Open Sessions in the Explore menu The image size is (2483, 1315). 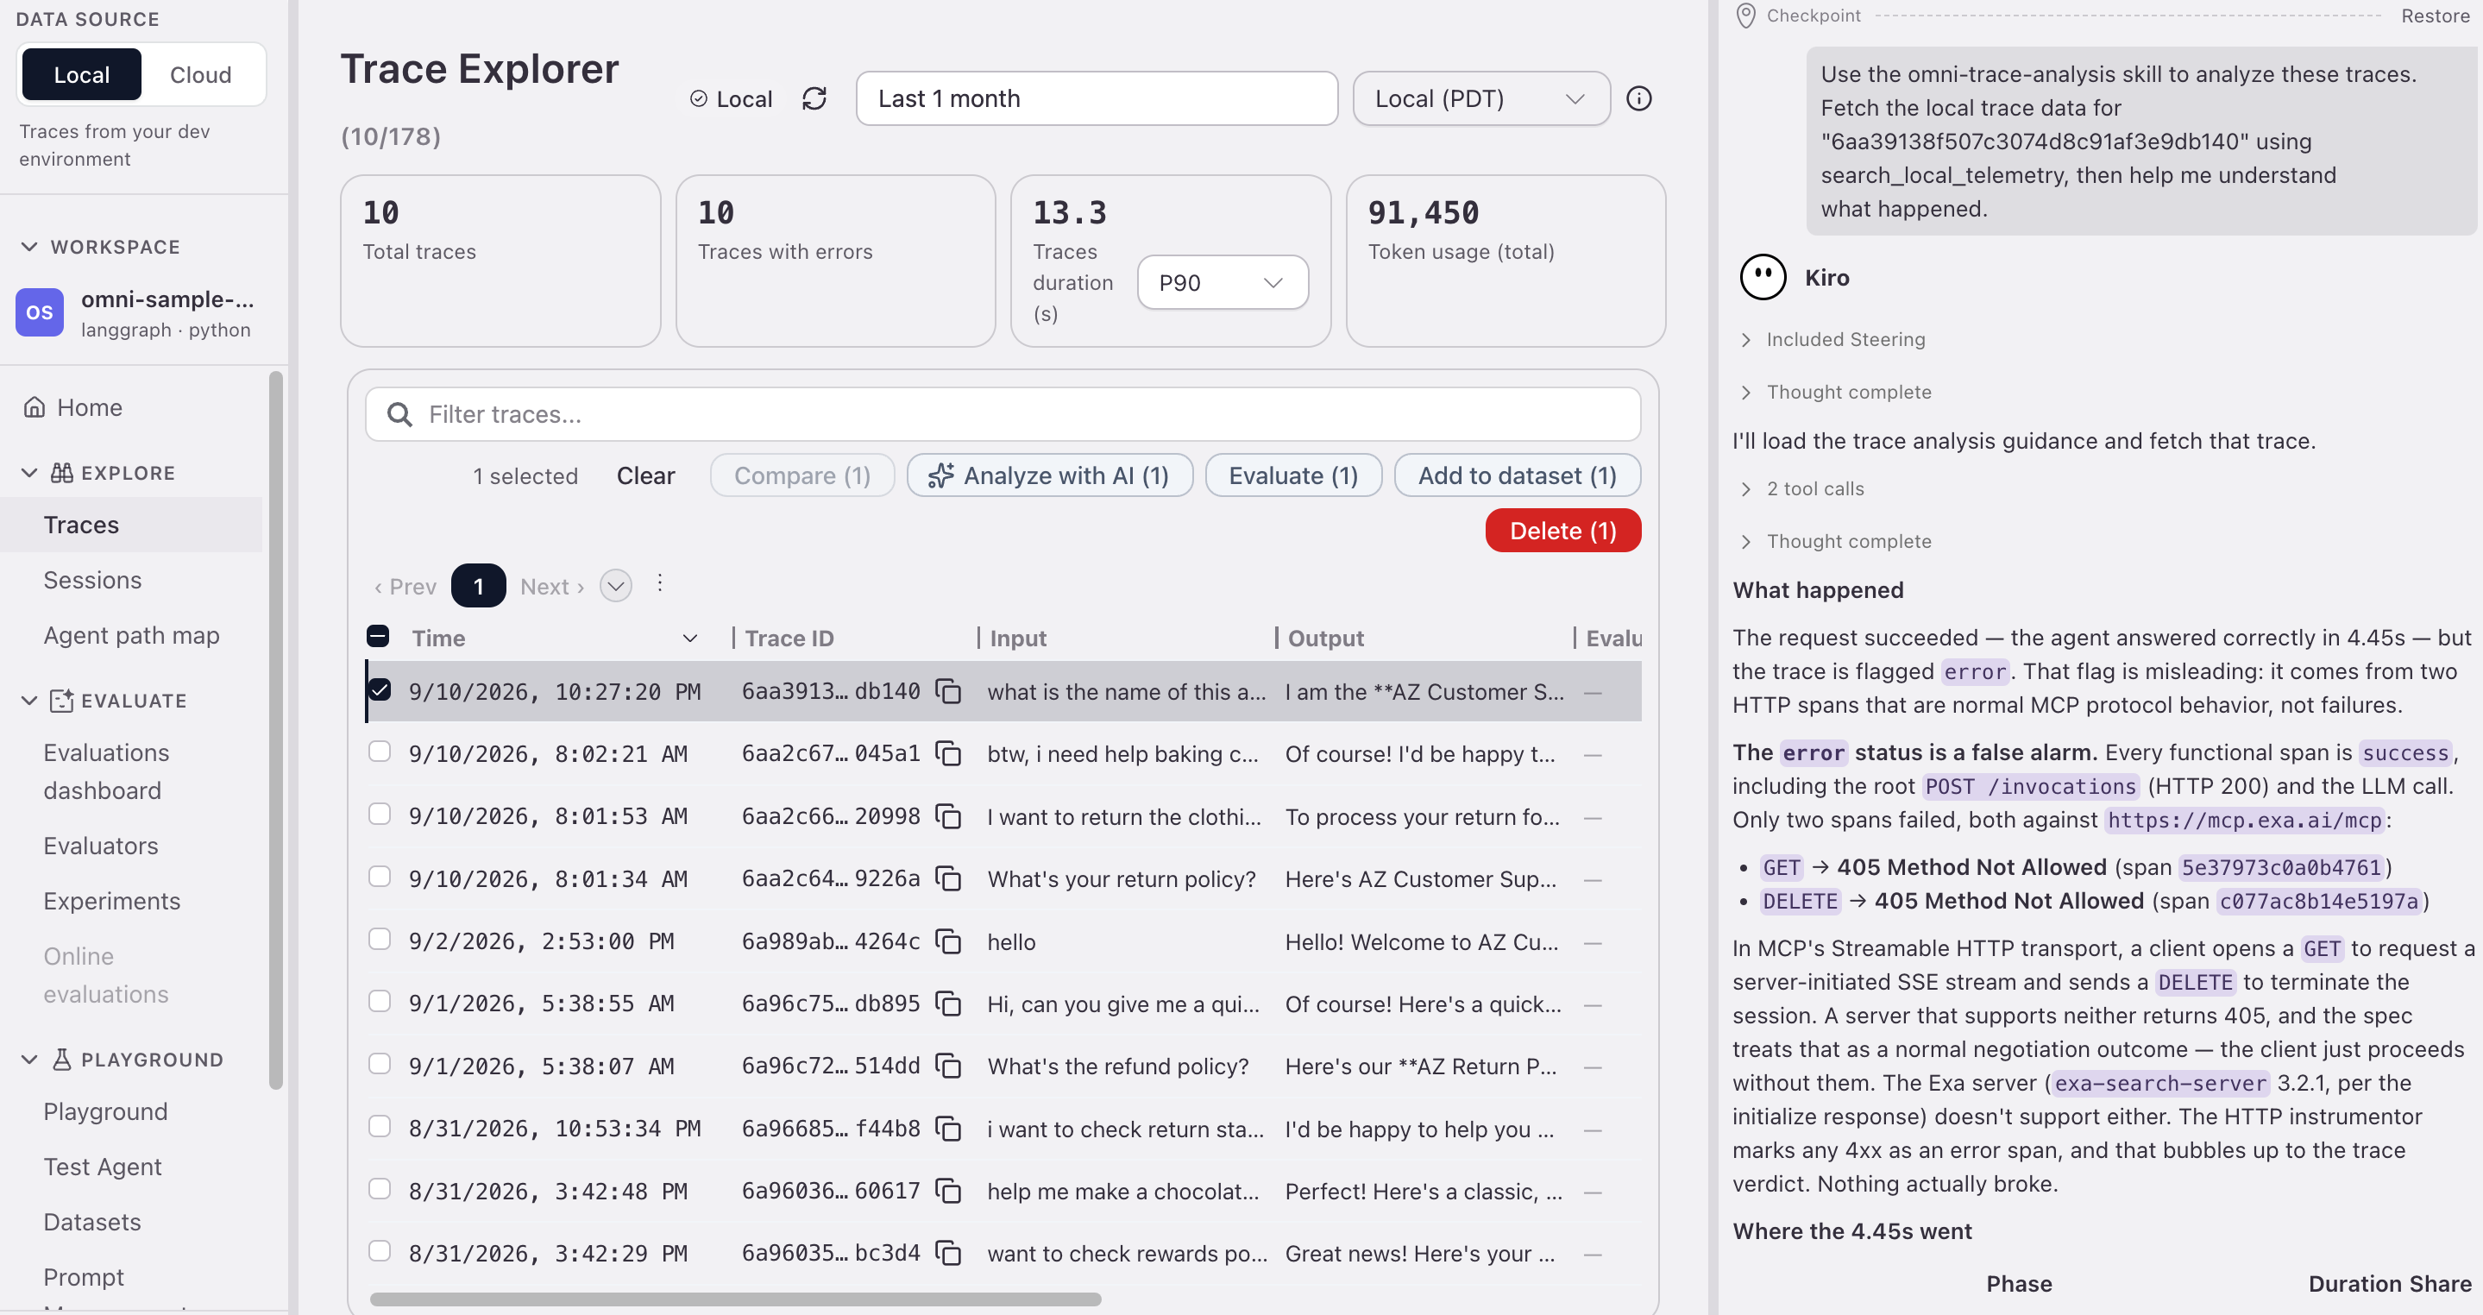tap(92, 579)
